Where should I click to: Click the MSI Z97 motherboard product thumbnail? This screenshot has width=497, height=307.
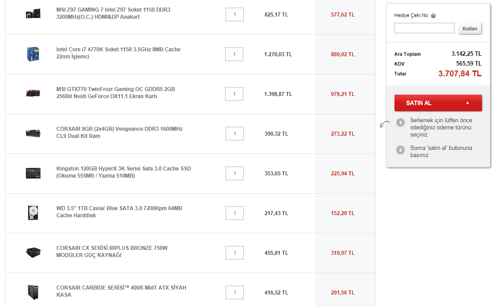33,14
